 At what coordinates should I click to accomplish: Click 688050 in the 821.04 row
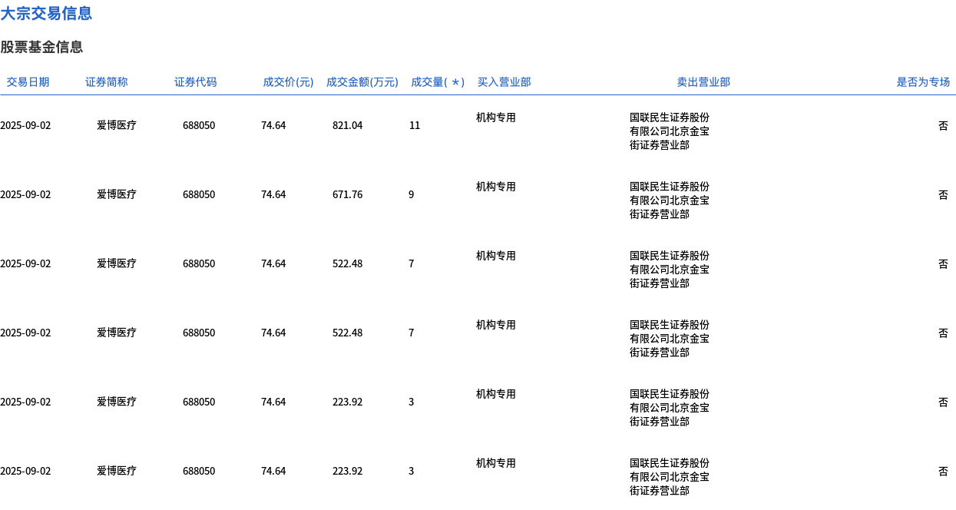[199, 125]
